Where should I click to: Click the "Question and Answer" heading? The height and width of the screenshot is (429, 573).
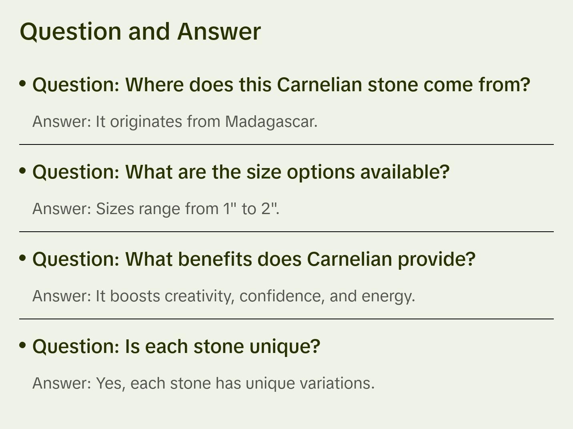point(140,31)
